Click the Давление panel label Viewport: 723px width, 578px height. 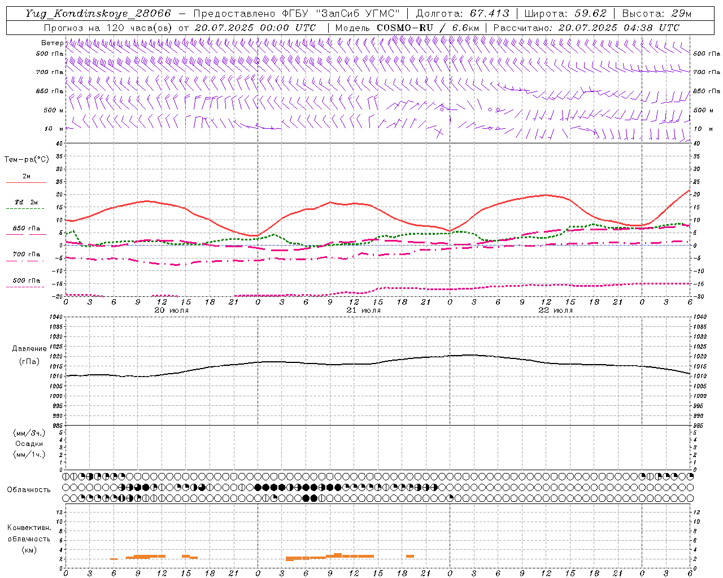coord(29,349)
